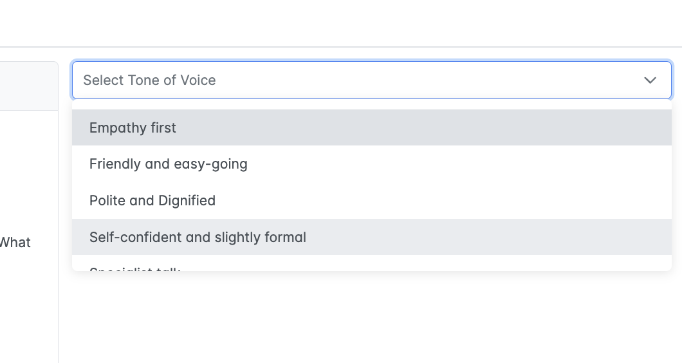The image size is (682, 363).
Task: Click the third entry in the tone list
Action: tap(372, 201)
